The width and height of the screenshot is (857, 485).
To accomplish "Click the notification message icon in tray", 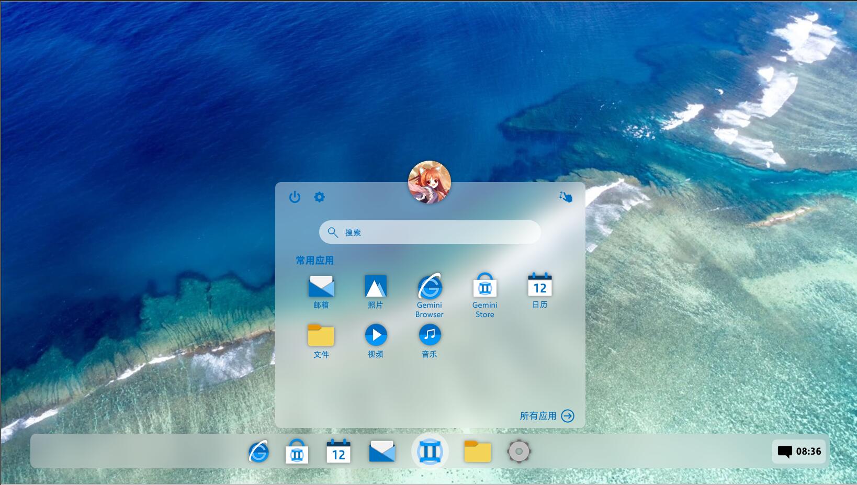I will (x=785, y=452).
